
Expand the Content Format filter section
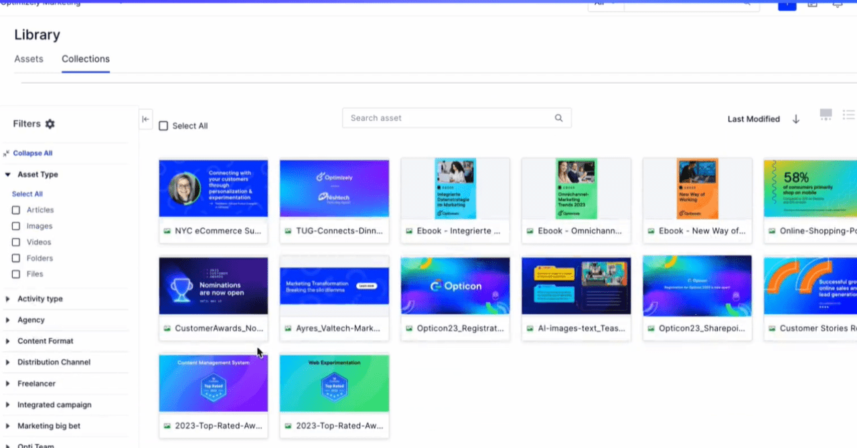[x=8, y=341]
